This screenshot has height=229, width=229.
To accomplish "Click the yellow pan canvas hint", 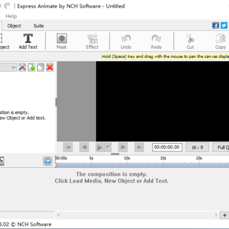I will [x=165, y=57].
